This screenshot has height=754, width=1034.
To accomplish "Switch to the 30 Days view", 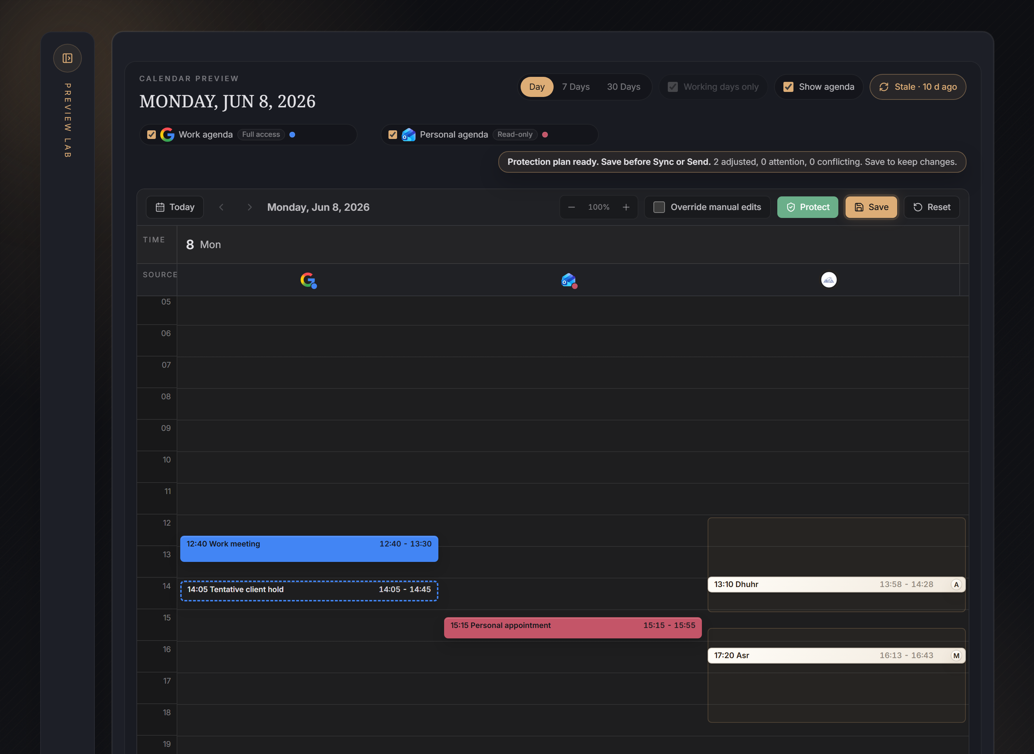I will pos(623,87).
